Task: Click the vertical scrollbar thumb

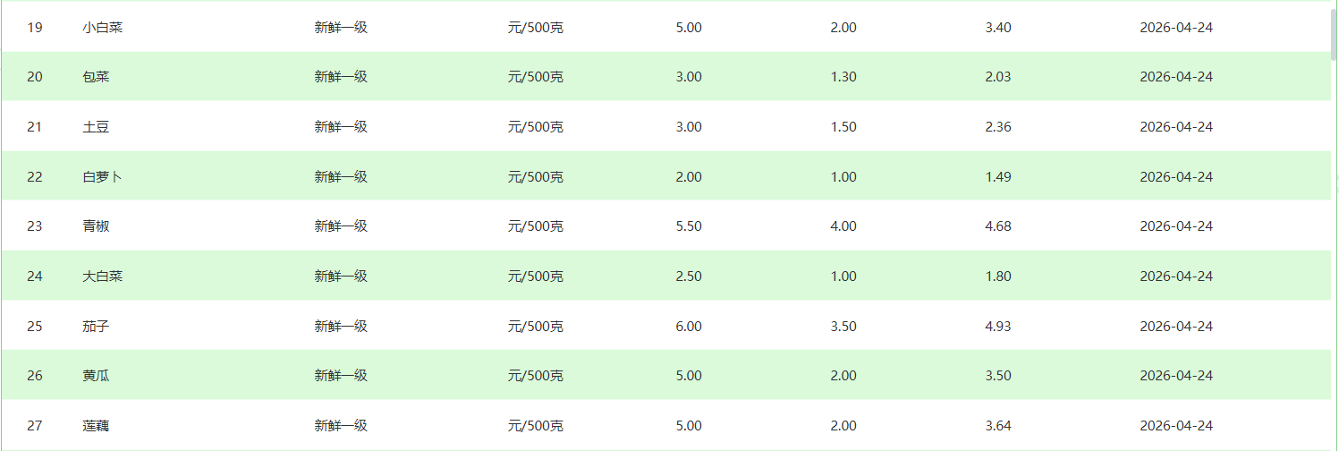Action: pyautogui.click(x=1334, y=36)
